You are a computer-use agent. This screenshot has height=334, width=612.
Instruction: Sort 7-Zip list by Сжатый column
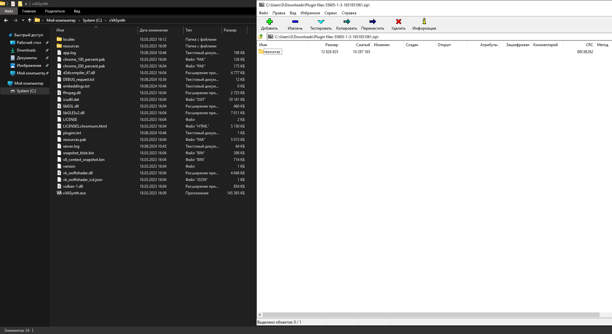[363, 45]
